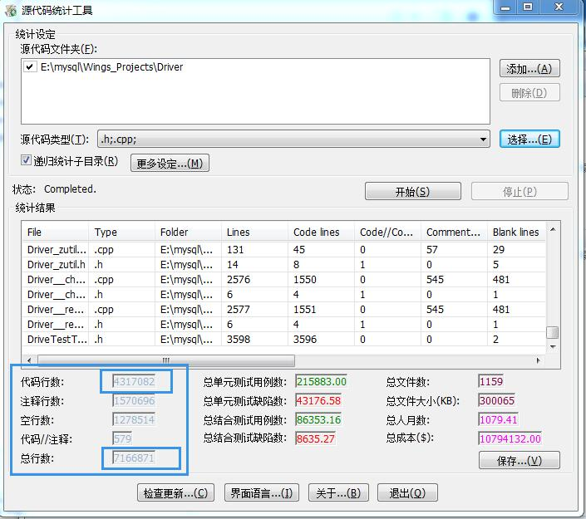586x519 pixels.
Task: Click the 停止(P) button
Action: tap(520, 192)
